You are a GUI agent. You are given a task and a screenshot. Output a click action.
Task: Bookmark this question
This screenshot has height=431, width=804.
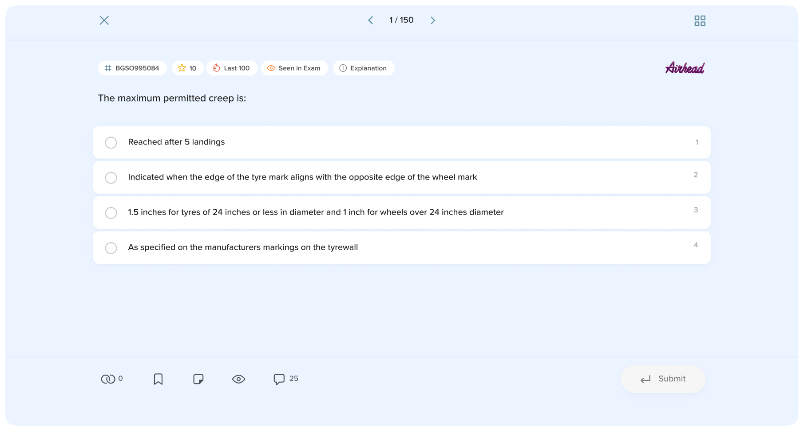(x=158, y=379)
